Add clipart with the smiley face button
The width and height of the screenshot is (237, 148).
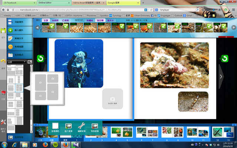pyautogui.click(x=20, y=47)
